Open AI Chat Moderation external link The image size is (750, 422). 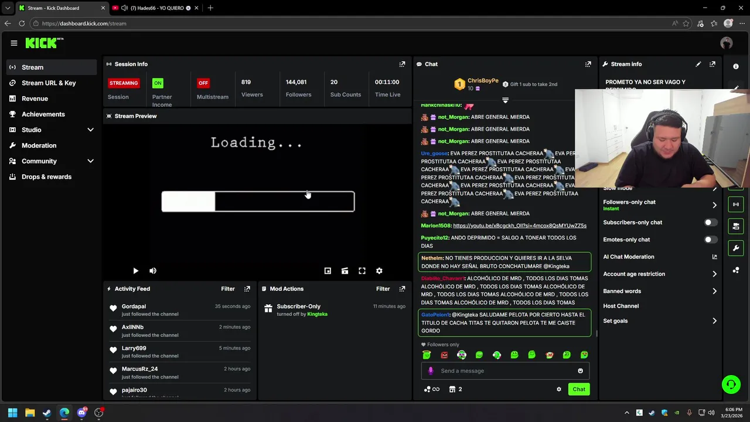point(714,257)
